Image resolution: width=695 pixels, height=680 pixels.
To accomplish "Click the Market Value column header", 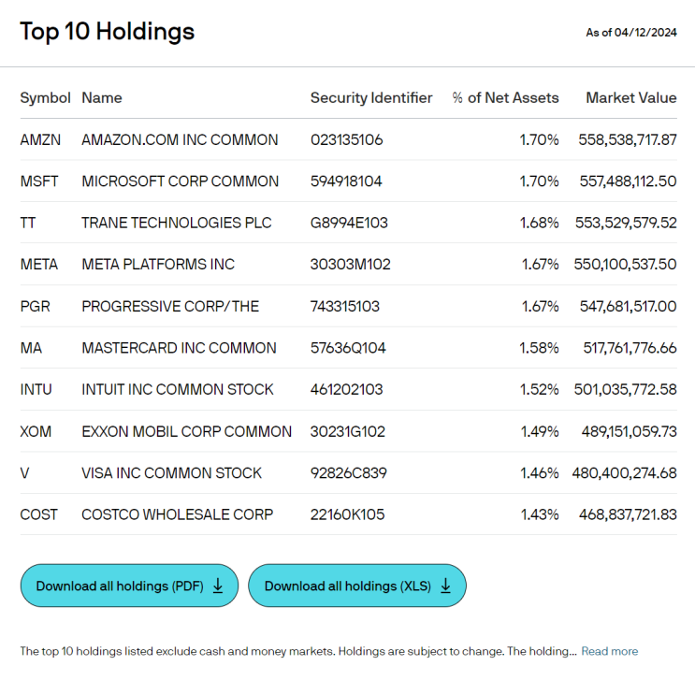I will pos(631,97).
